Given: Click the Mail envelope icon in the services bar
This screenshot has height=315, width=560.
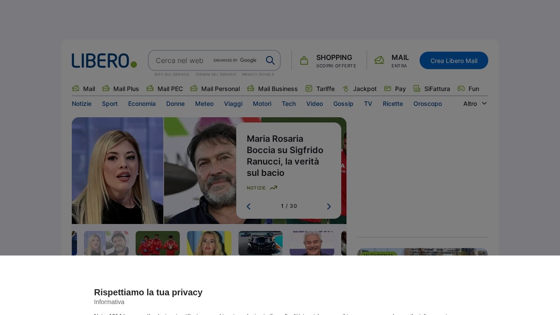Looking at the screenshot, I should coord(76,88).
